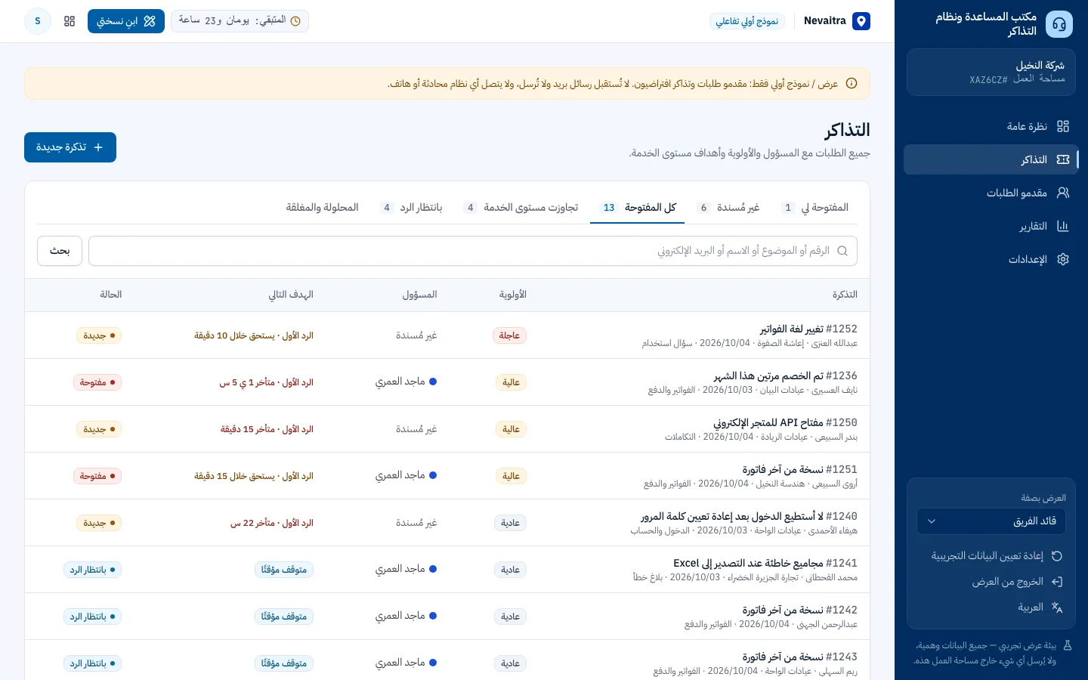Image resolution: width=1088 pixels, height=680 pixels.
Task: Click the info icon in the notice banner
Action: 852,84
